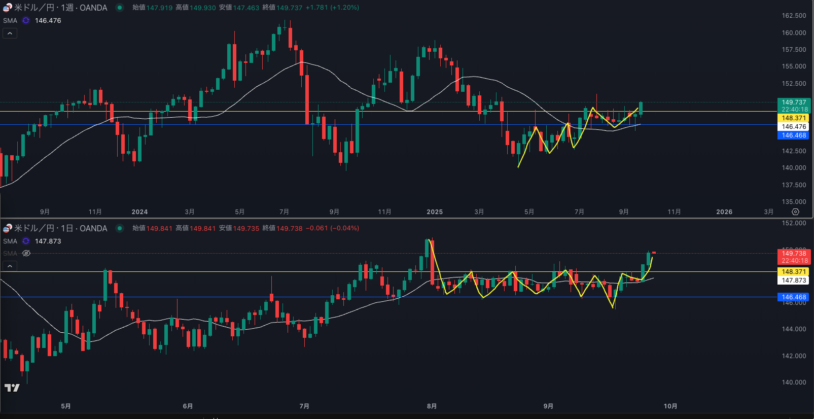This screenshot has height=419, width=814.
Task: Collapse the indicator legend on daily chart
Action: [x=10, y=266]
